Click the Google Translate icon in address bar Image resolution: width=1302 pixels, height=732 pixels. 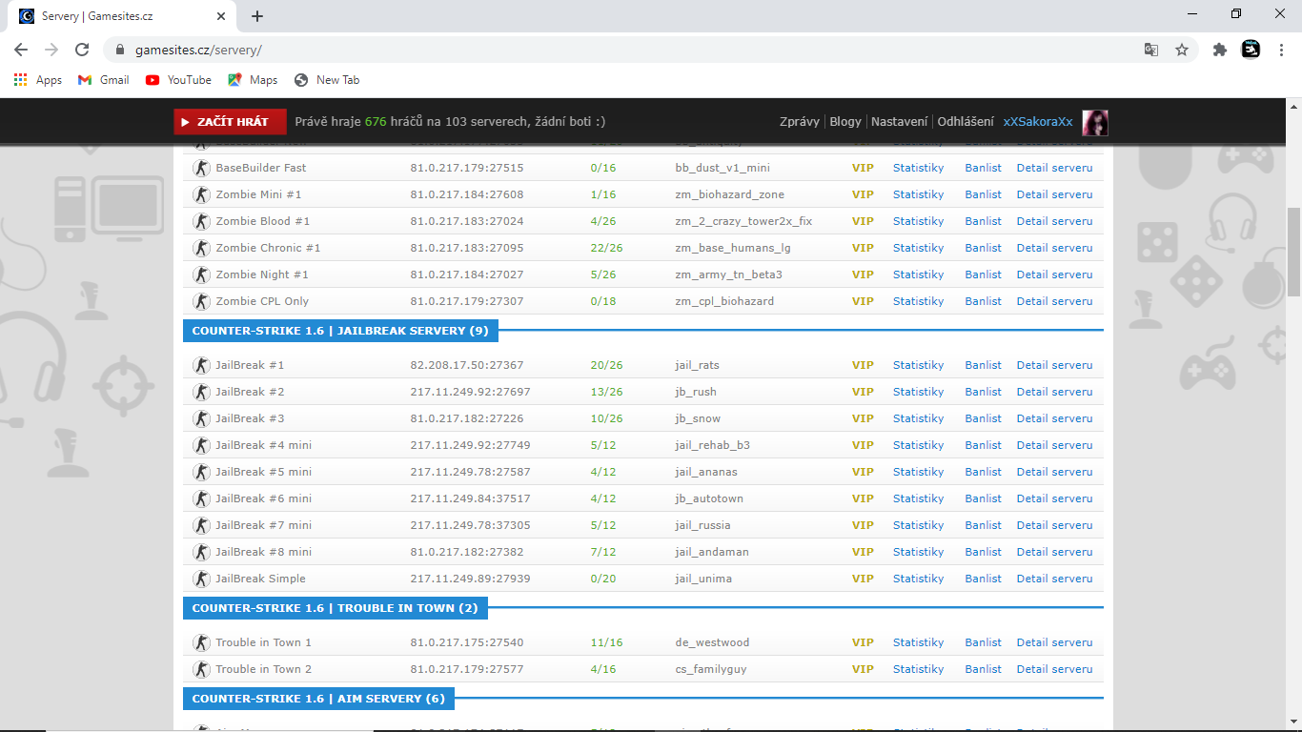1151,50
